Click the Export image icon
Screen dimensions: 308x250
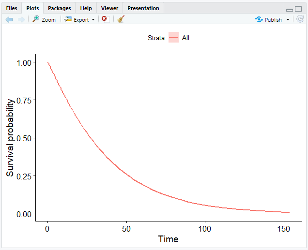(68, 19)
